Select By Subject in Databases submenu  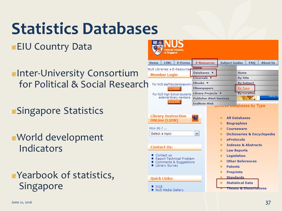click(258, 83)
